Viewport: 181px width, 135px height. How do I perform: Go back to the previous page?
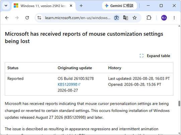(7, 18)
